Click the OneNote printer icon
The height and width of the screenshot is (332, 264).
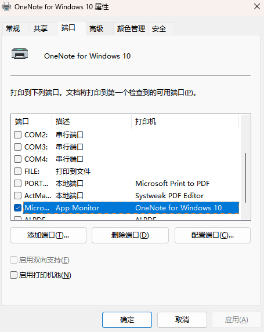[x=20, y=54]
